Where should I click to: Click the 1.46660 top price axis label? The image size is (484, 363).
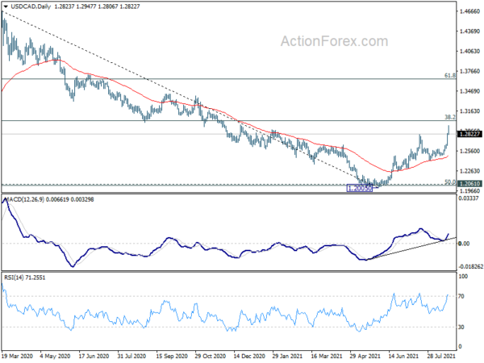pos(469,11)
